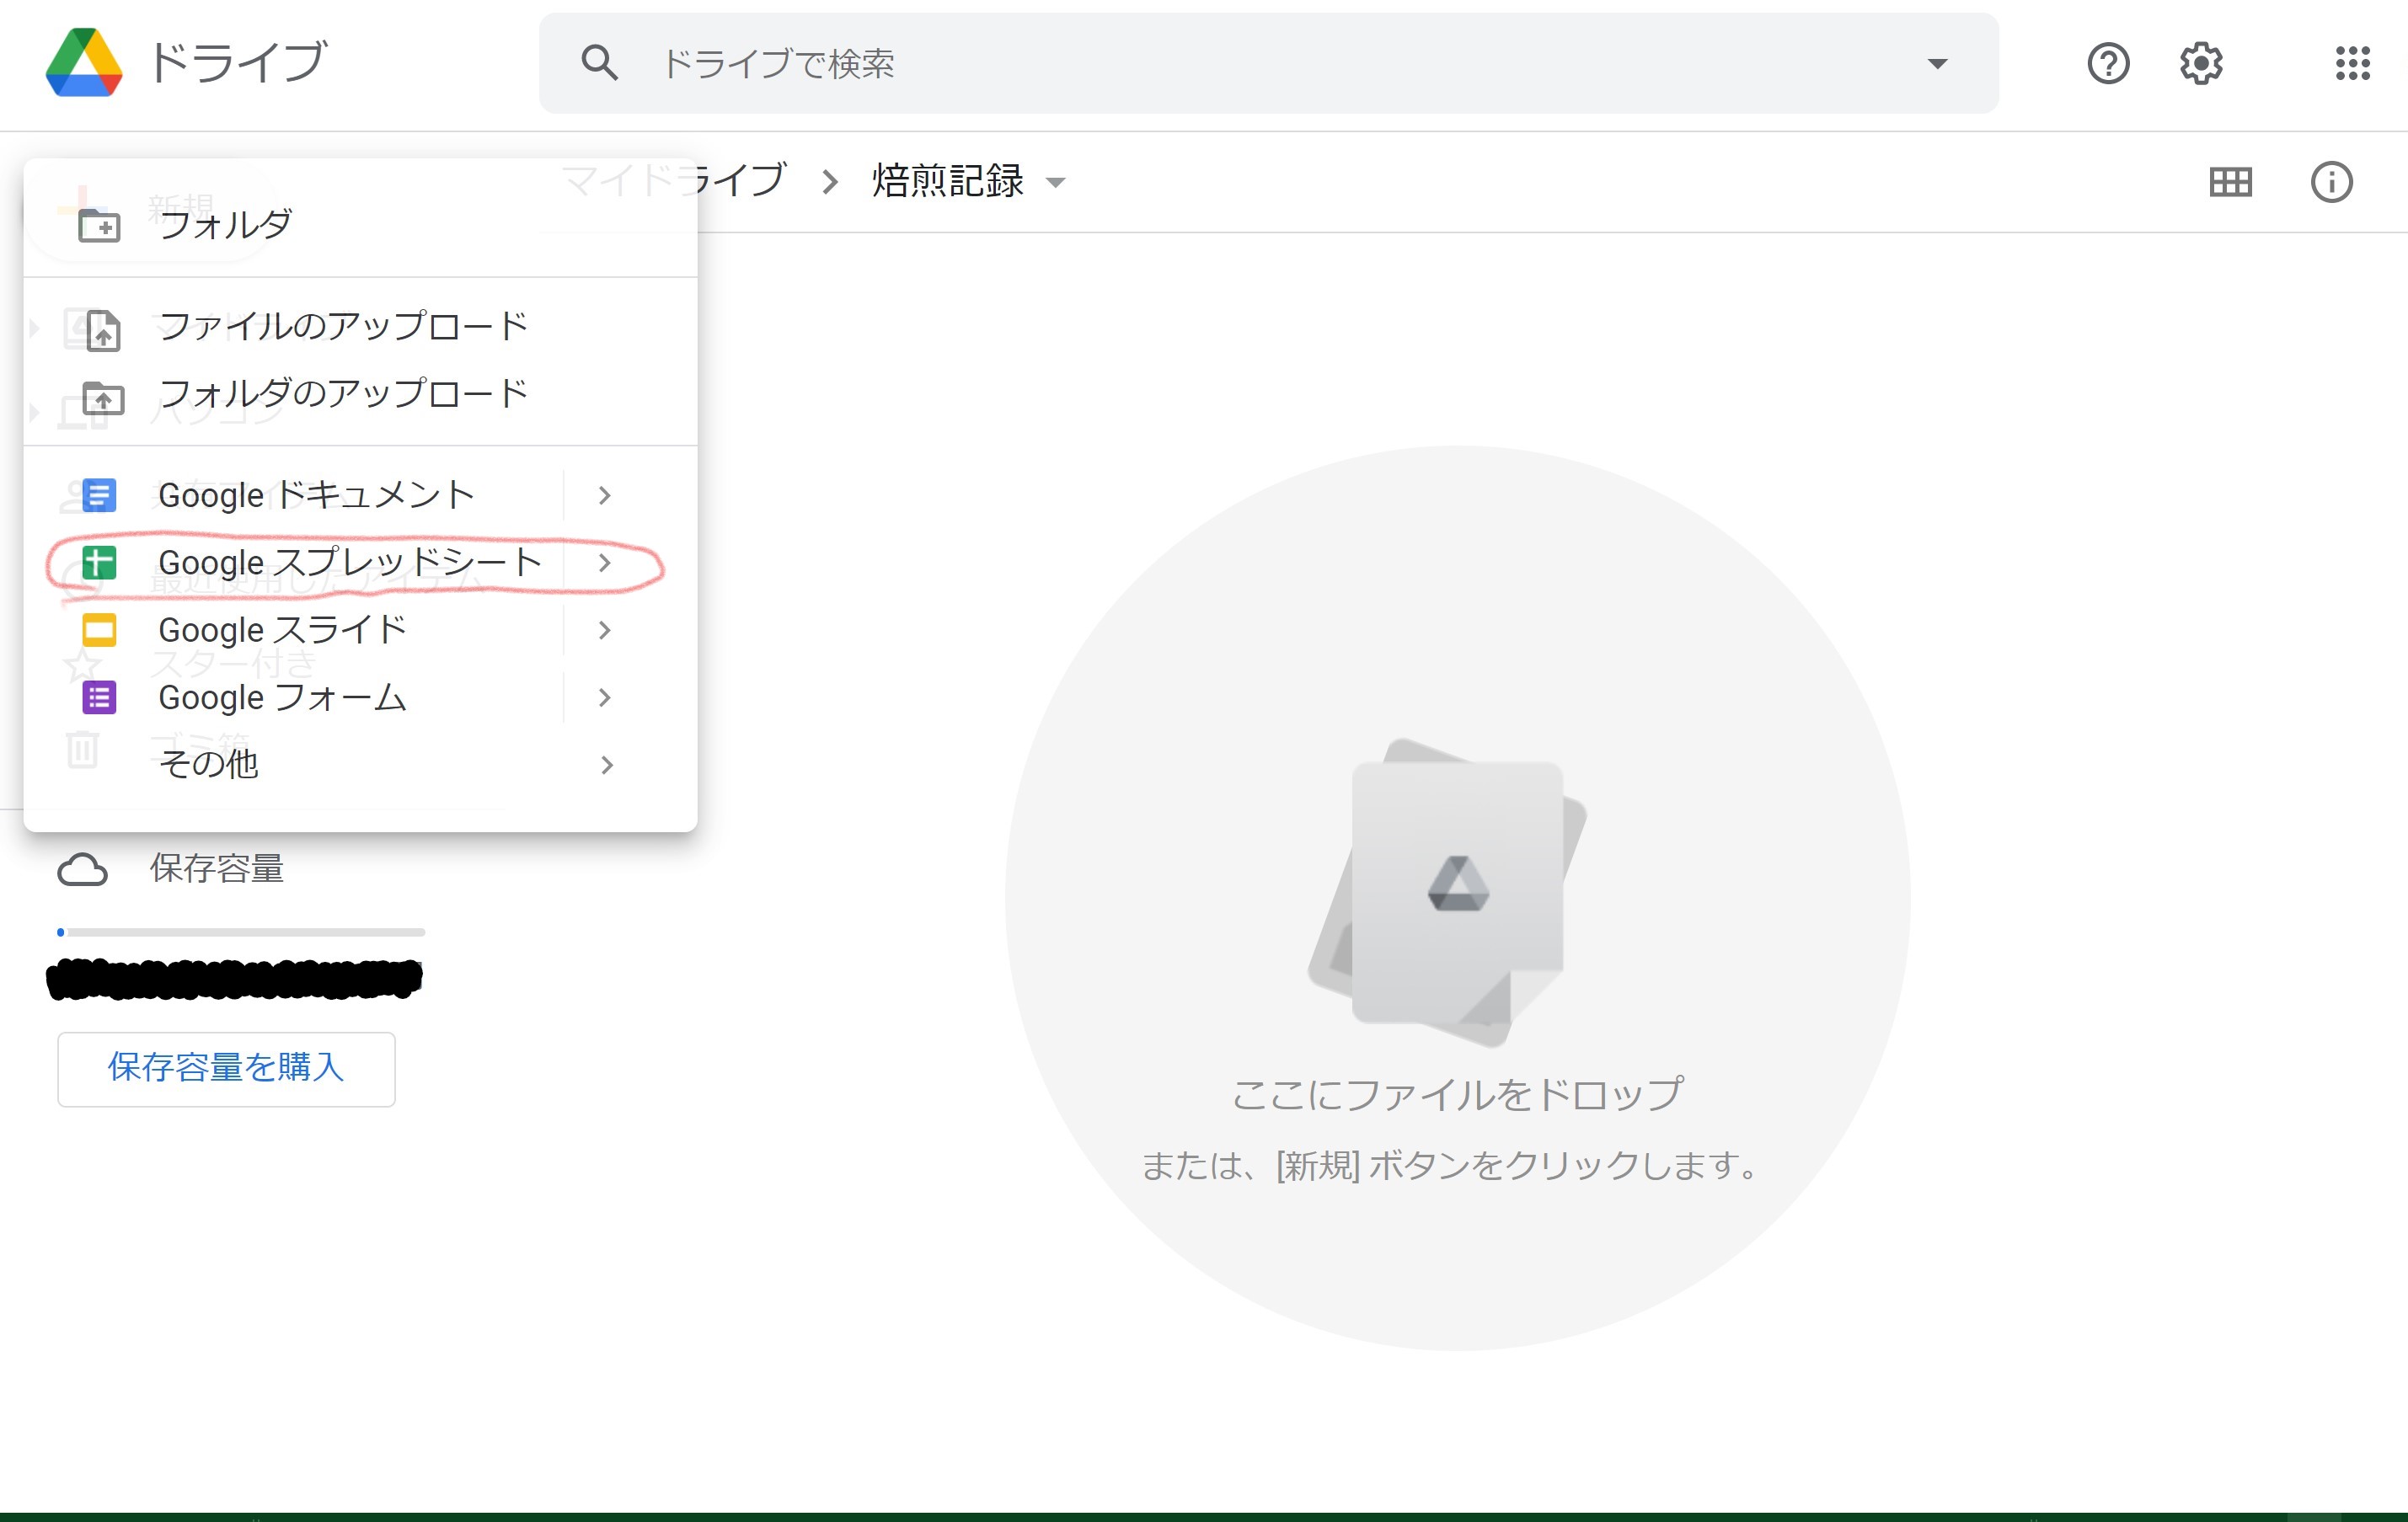Screen dimensions: 2408x1522
Task: Expand the 焙煎記録 folder dropdown arrow
Action: coord(1056,183)
